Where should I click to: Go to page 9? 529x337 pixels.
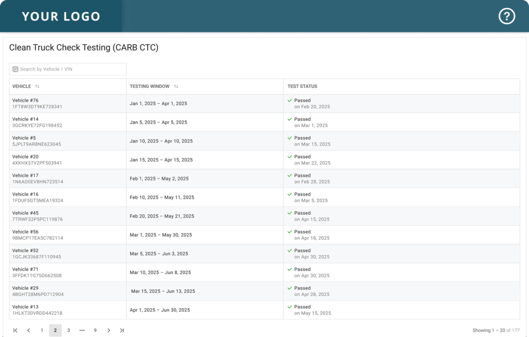tap(95, 330)
